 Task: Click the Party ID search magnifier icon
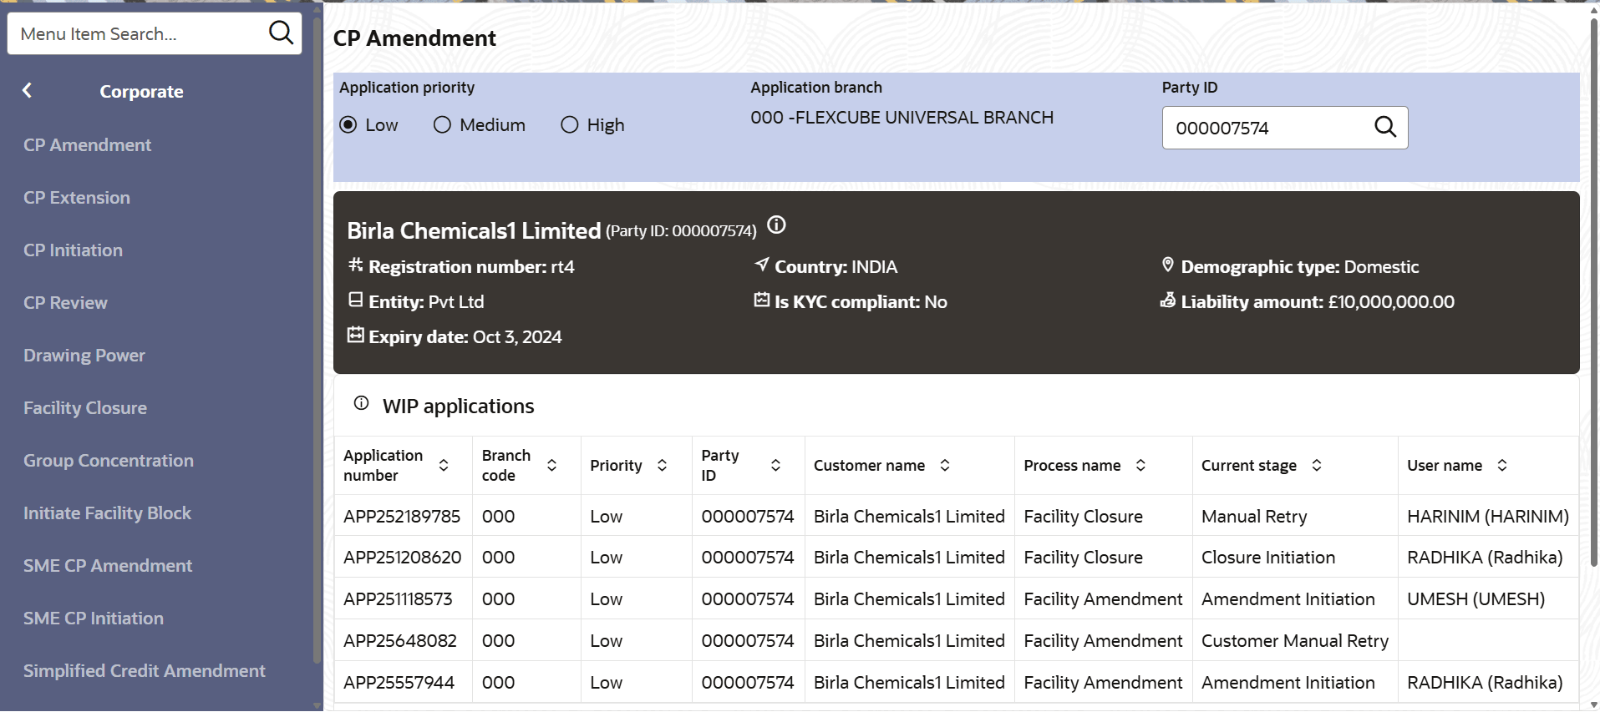point(1384,127)
